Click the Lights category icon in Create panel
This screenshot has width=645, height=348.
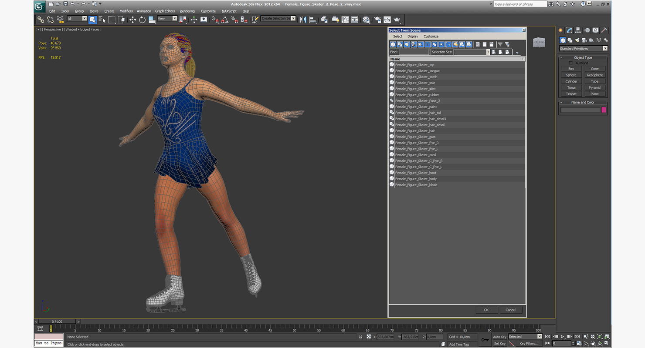(577, 40)
